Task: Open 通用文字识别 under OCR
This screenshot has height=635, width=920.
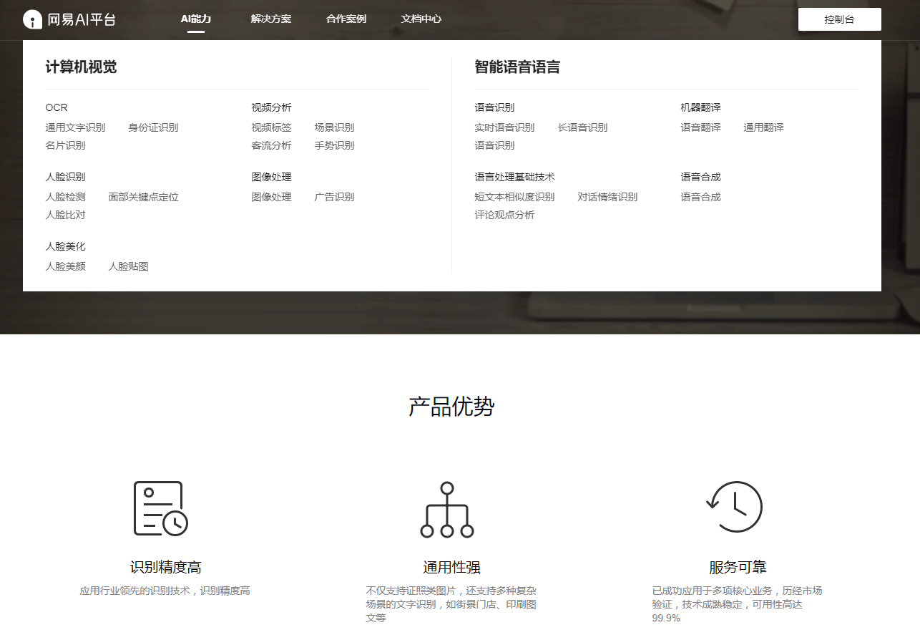Action: pyautogui.click(x=76, y=127)
